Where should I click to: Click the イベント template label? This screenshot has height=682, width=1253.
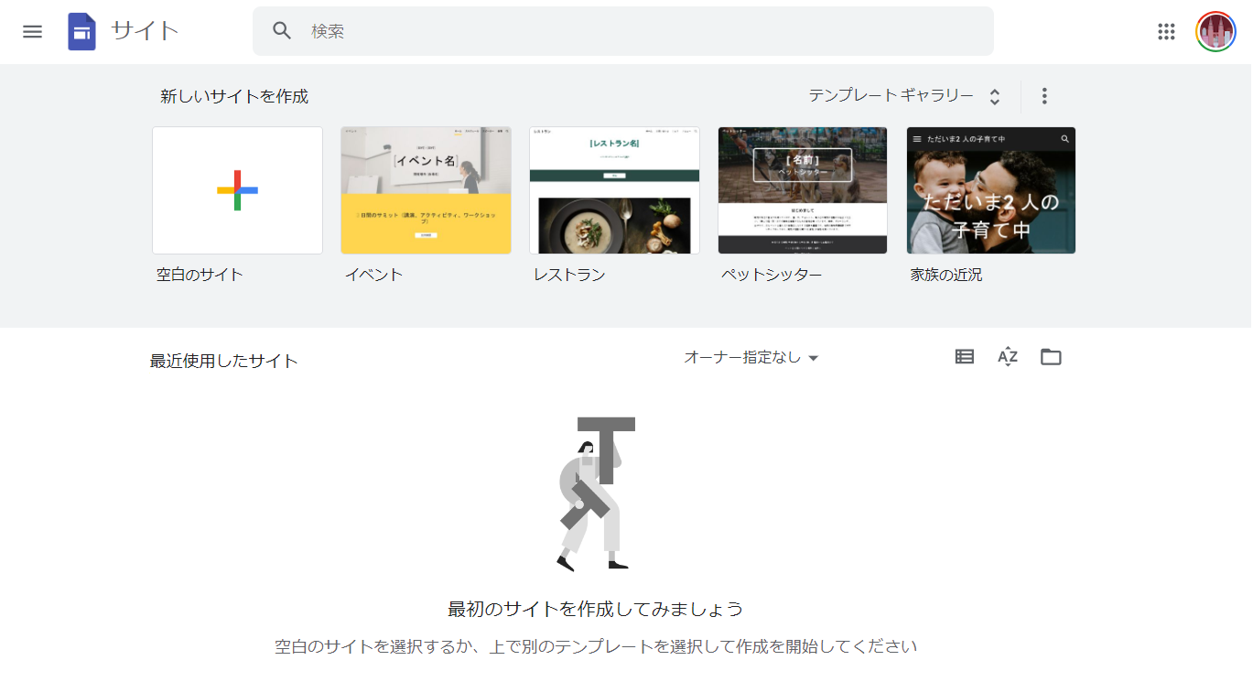[373, 275]
